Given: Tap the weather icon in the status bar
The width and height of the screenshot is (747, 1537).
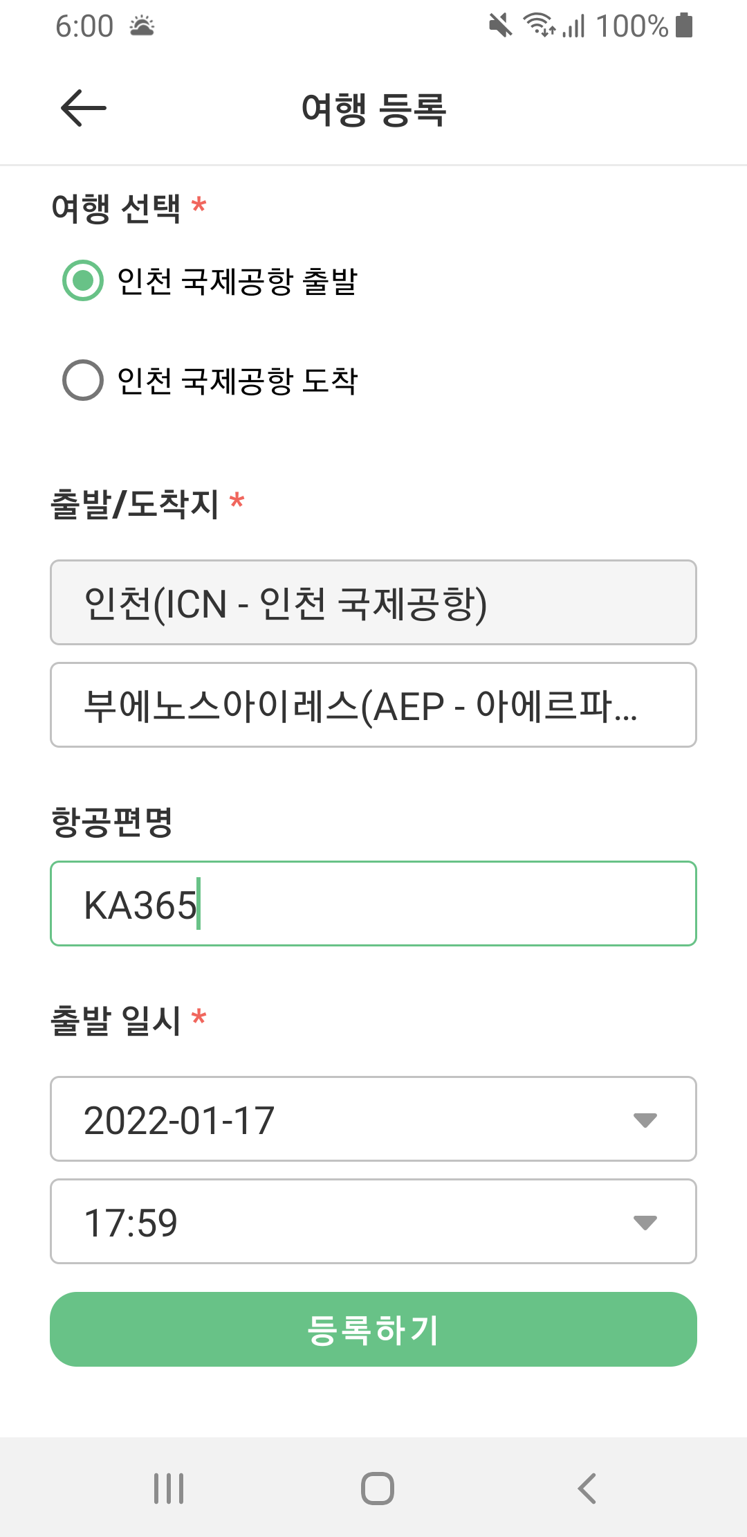Looking at the screenshot, I should tap(140, 26).
